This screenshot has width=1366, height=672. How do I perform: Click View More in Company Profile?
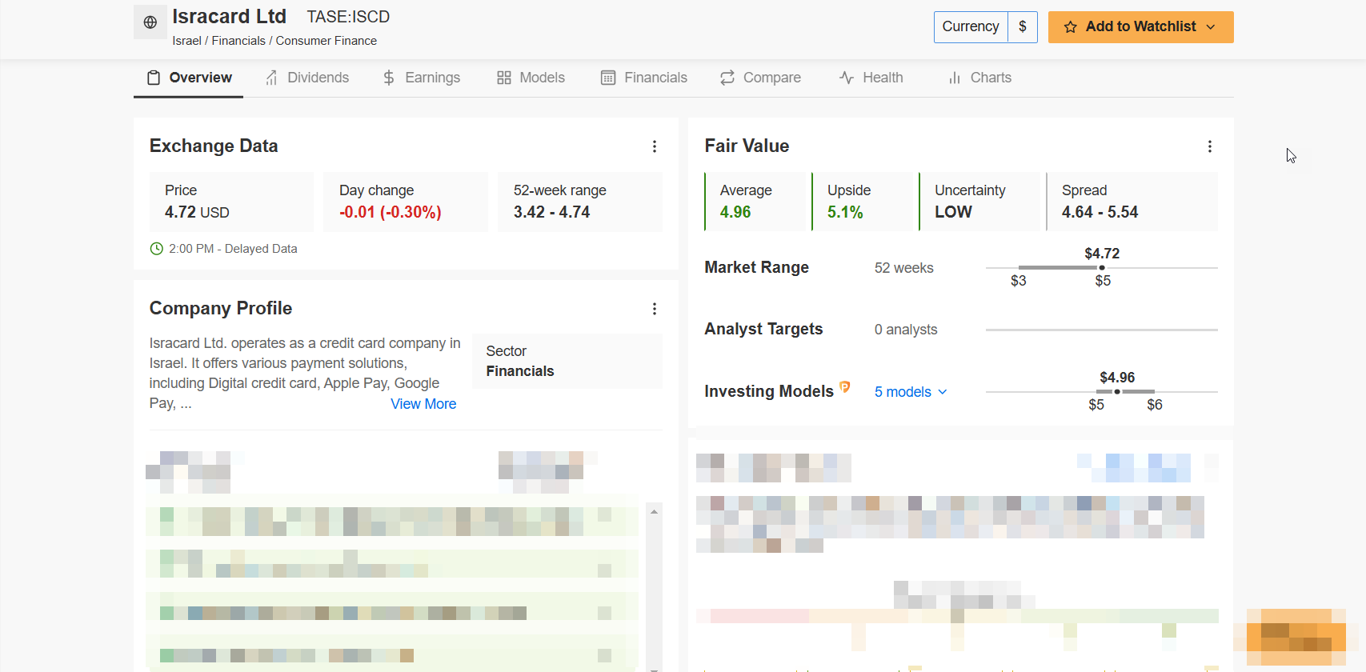(x=423, y=404)
